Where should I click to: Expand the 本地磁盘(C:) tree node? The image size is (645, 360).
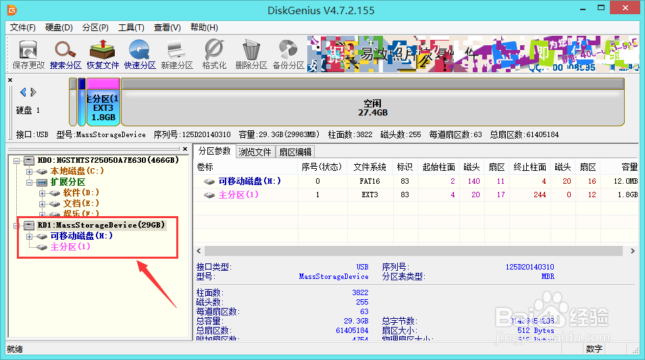coord(29,172)
